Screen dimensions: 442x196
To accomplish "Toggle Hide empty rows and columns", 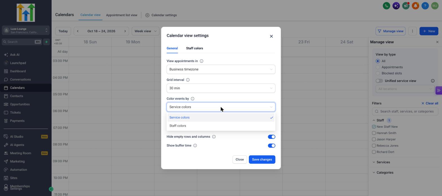I will click(x=271, y=137).
